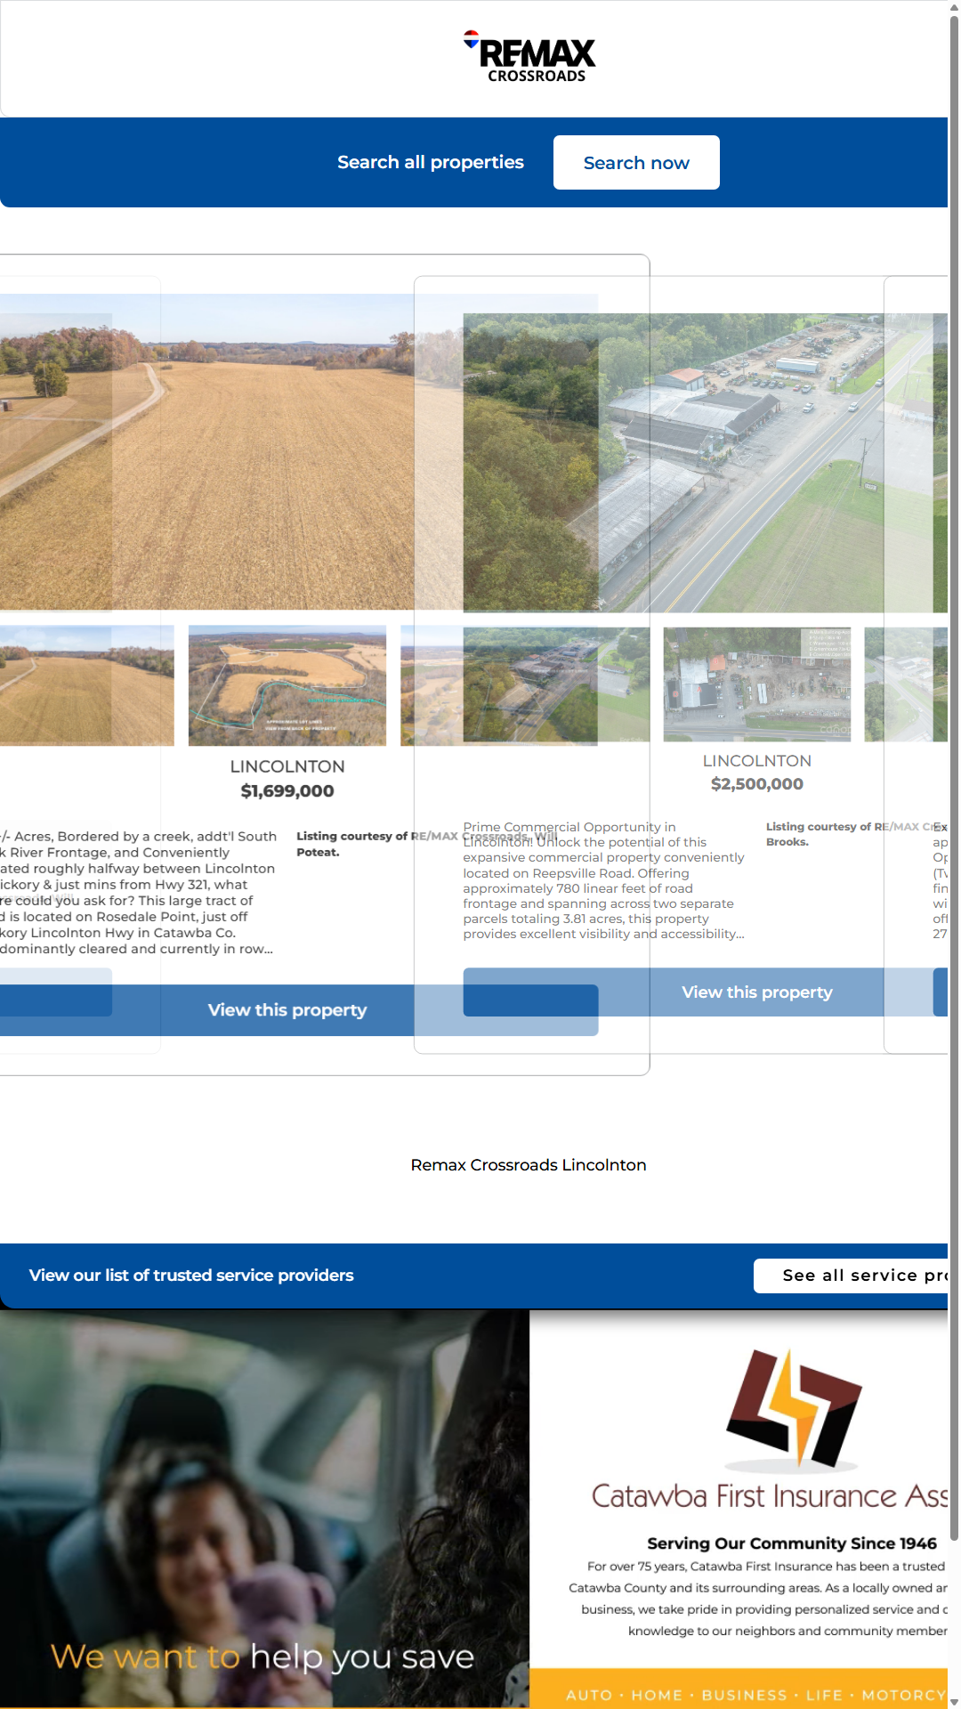Click the RE/MAX Crossroads logo

pyautogui.click(x=530, y=58)
